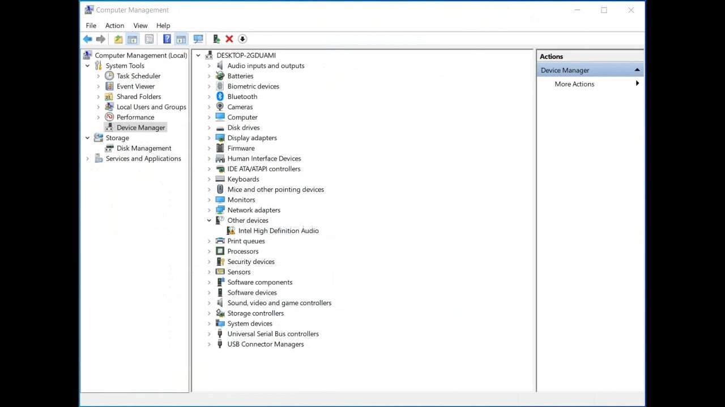Select the Firmware category
Viewport: 725px width, 407px height.
241,148
